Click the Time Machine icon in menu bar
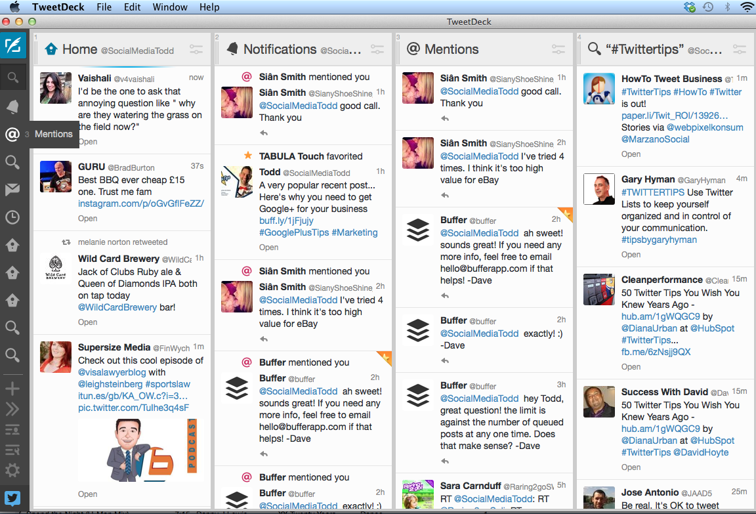The height and width of the screenshot is (514, 756). click(x=708, y=7)
